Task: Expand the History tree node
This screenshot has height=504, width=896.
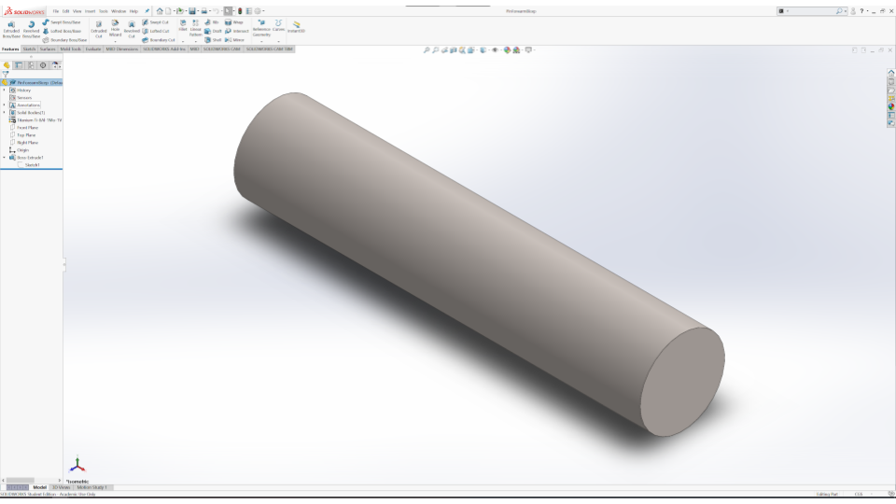Action: point(4,90)
